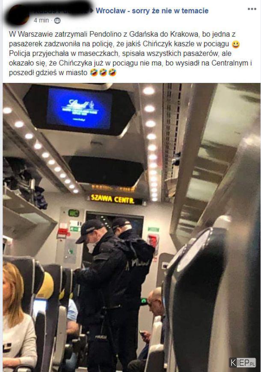The height and width of the screenshot is (372, 261).
Task: Open the three-dot post options menu
Action: coord(252,9)
